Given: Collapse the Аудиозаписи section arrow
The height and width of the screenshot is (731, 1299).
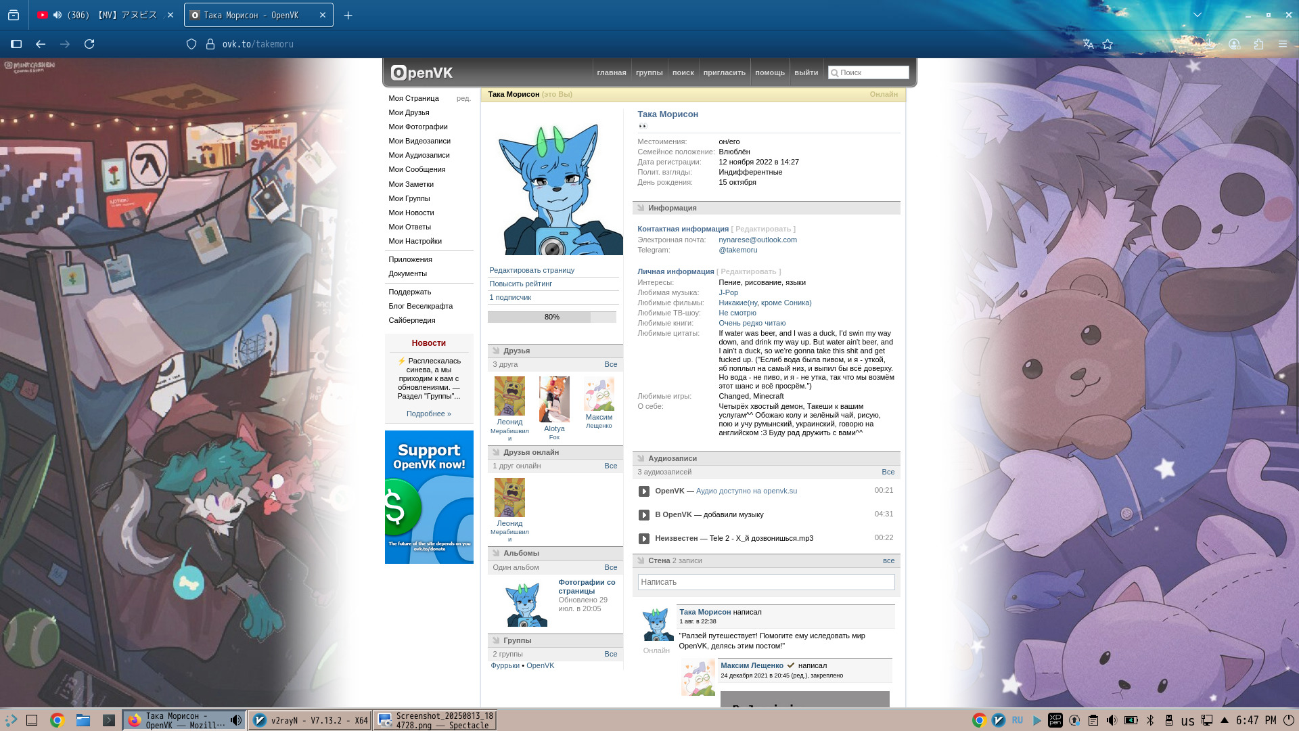Looking at the screenshot, I should [x=641, y=458].
